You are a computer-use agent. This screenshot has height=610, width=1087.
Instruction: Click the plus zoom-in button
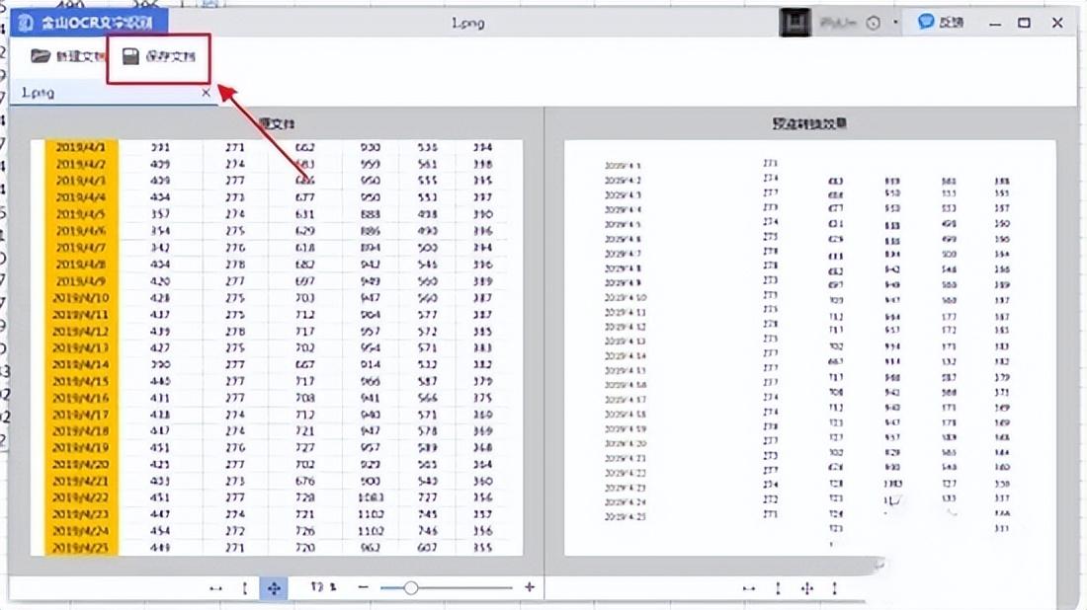click(x=530, y=587)
